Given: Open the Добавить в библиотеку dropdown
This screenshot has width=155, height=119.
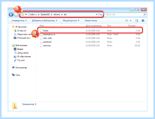Looking at the screenshot, I should [45, 21].
